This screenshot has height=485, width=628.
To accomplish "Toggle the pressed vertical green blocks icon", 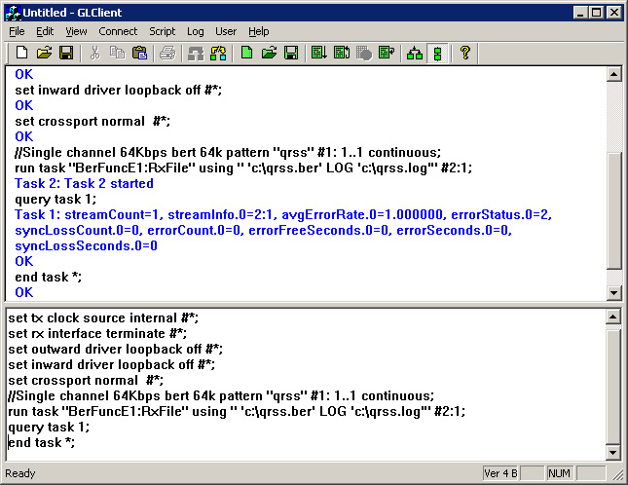I will (437, 54).
